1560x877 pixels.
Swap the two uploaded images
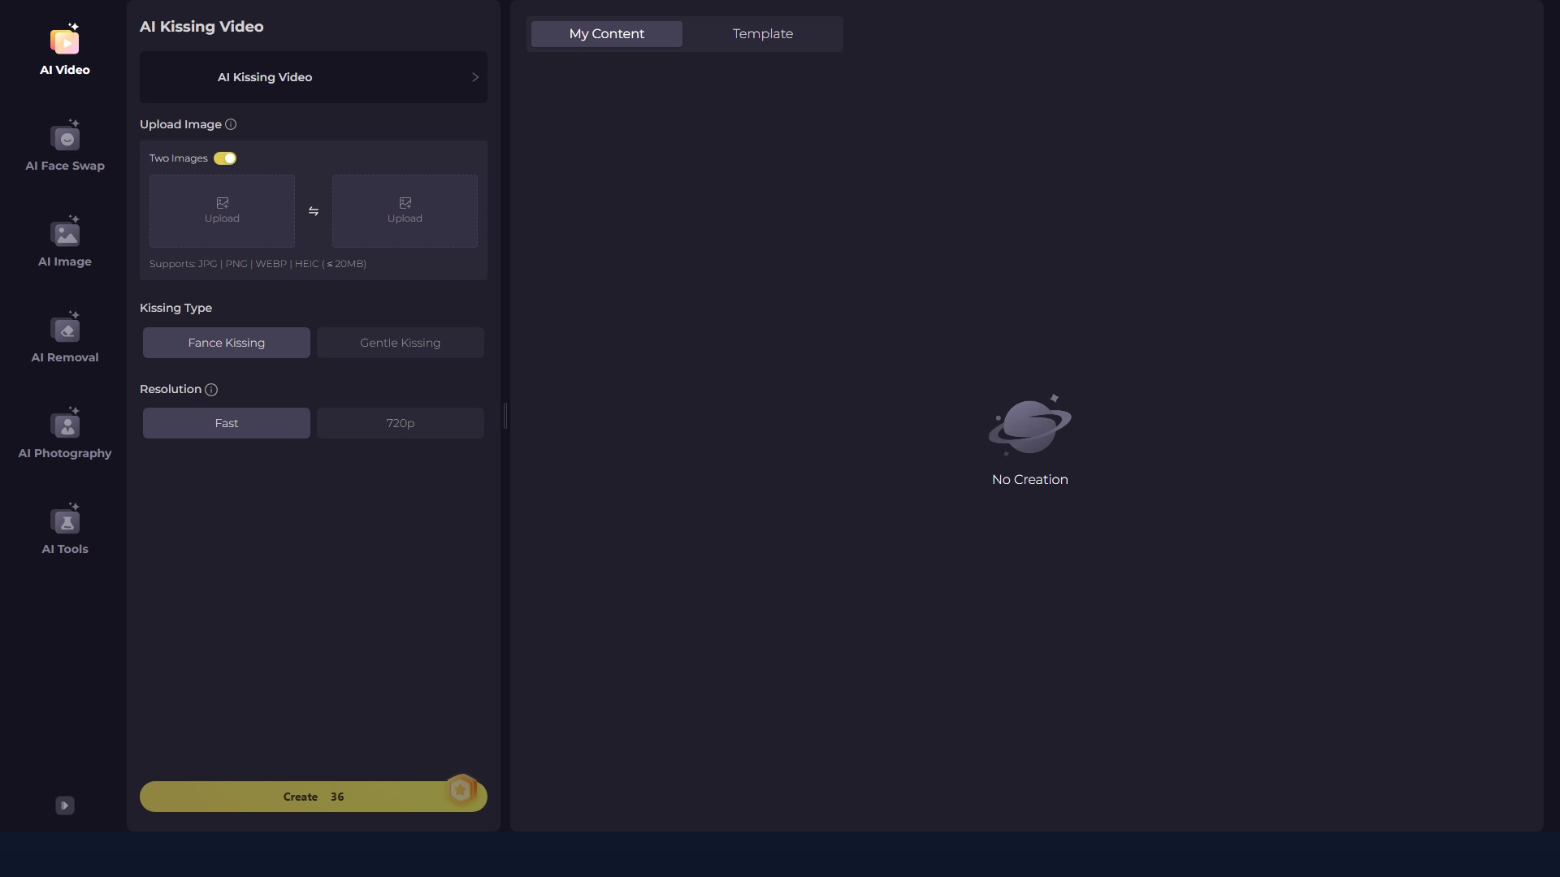[314, 211]
